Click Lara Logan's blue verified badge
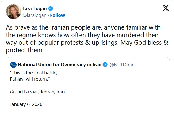 (x=51, y=9)
